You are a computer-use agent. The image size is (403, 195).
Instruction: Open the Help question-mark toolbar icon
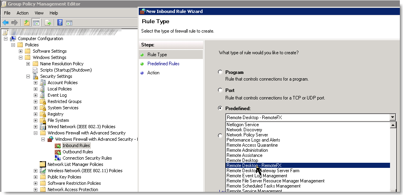[60, 23]
